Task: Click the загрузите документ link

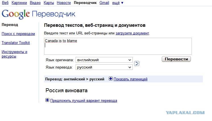Action: click(132, 33)
